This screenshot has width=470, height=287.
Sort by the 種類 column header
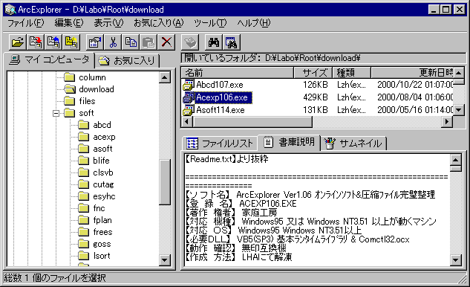351,73
